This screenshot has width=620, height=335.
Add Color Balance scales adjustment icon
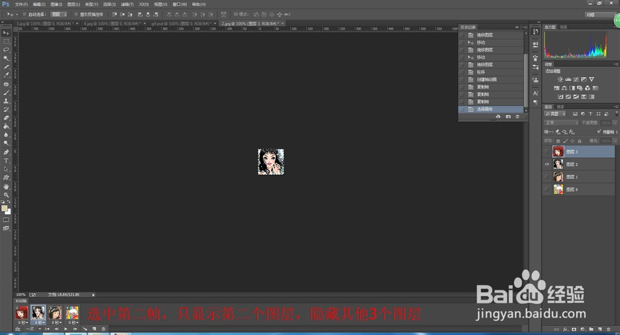coord(564,88)
